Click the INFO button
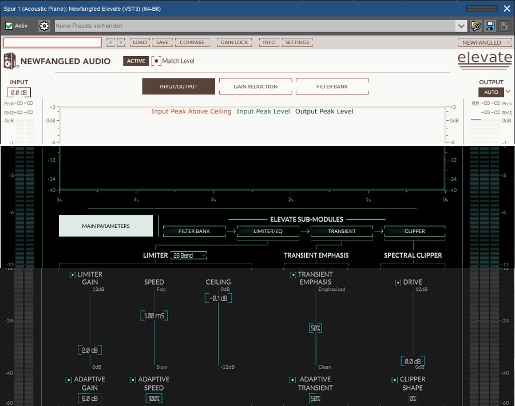The width and height of the screenshot is (515, 406). (269, 42)
